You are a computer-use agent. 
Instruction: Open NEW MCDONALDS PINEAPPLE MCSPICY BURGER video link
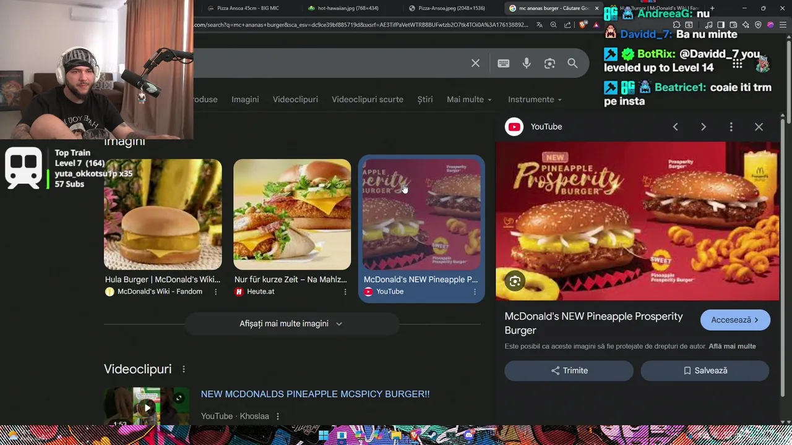315,394
